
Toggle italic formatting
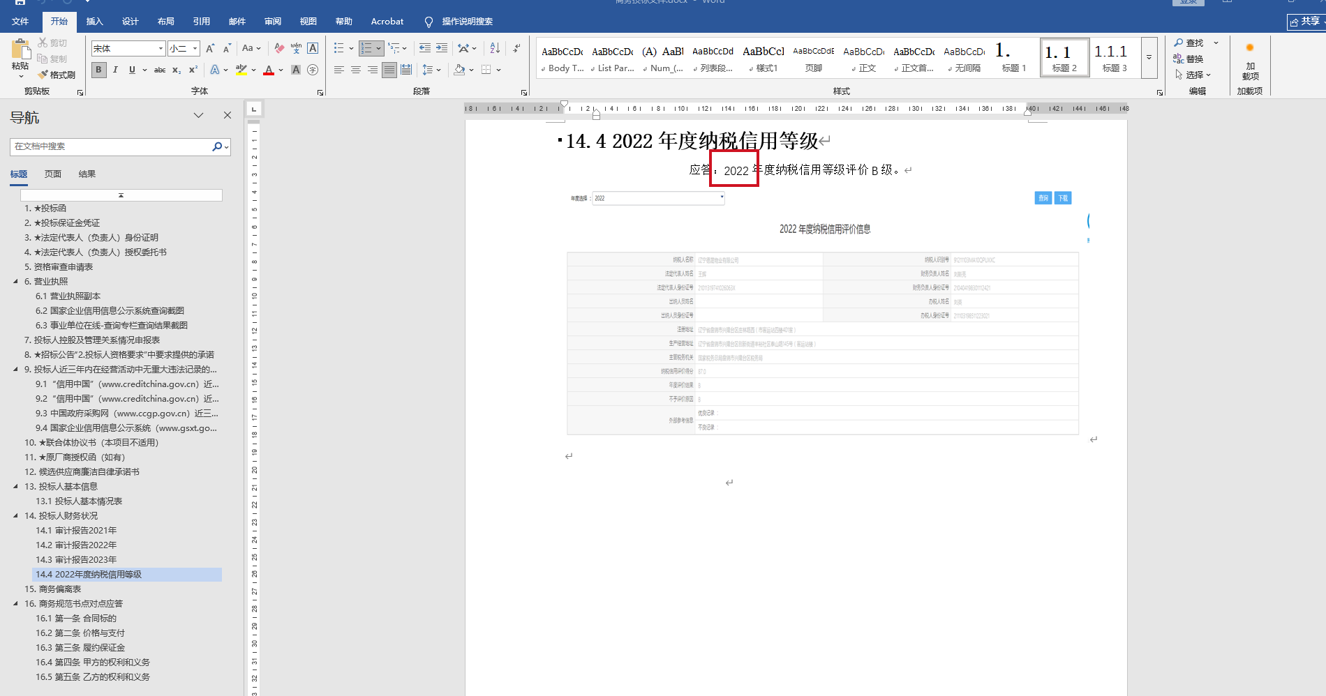(x=115, y=70)
